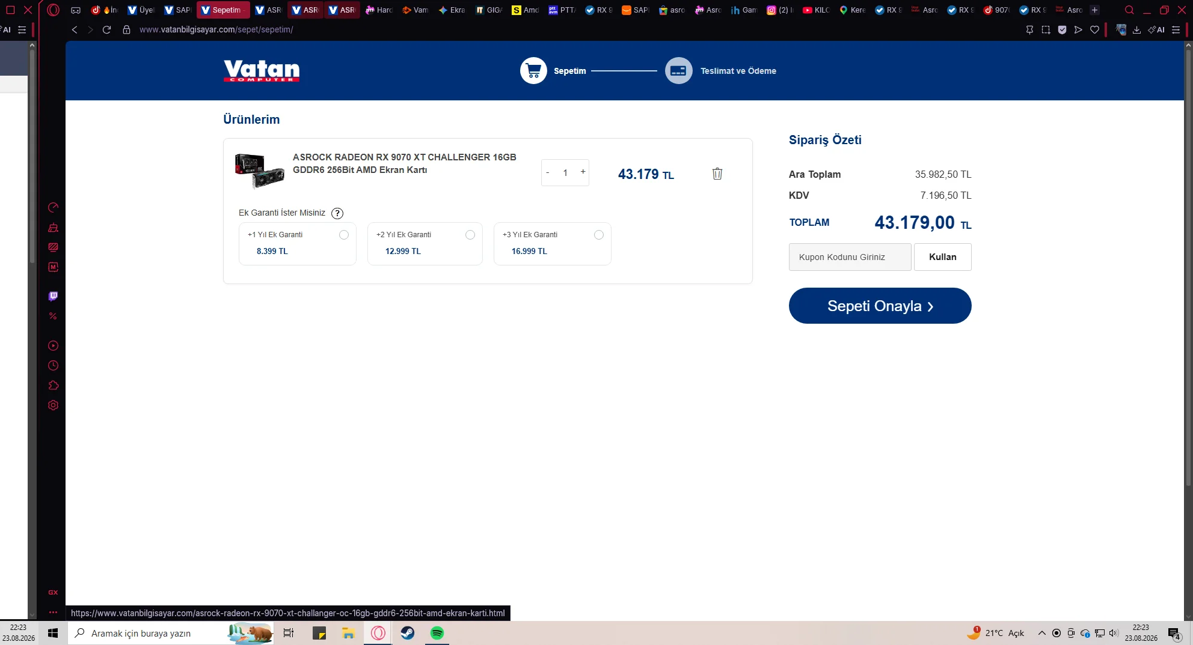Open the Easy Setup menu in toolbar
This screenshot has width=1193, height=645.
1176,29
